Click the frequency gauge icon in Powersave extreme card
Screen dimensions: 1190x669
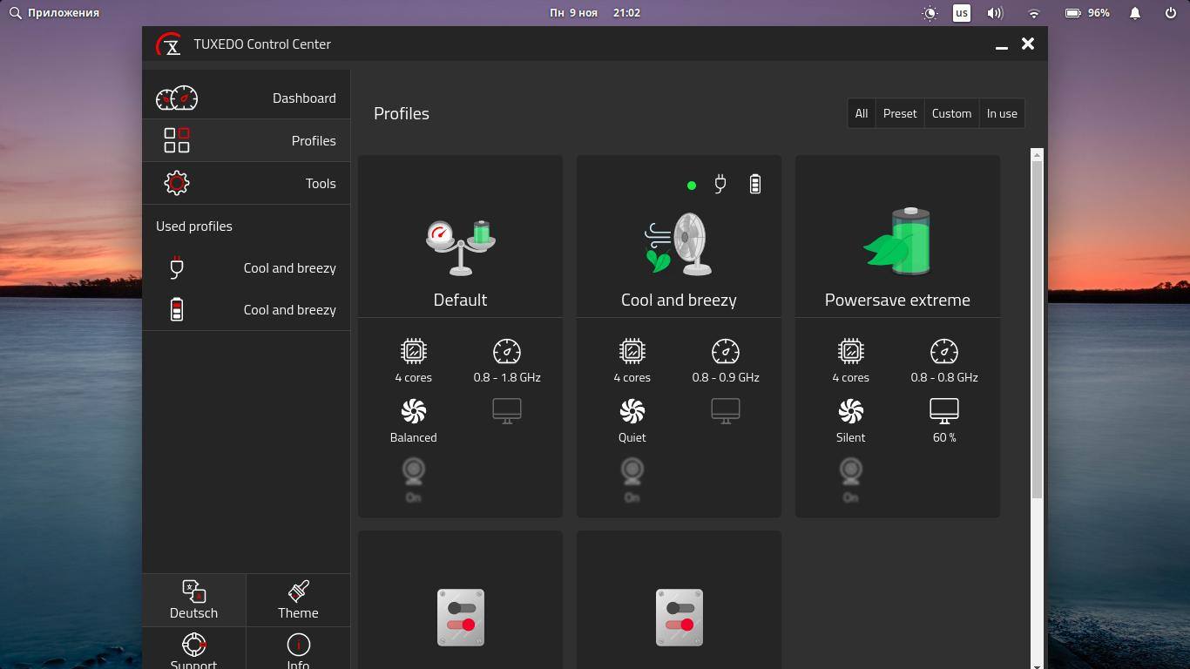[944, 351]
